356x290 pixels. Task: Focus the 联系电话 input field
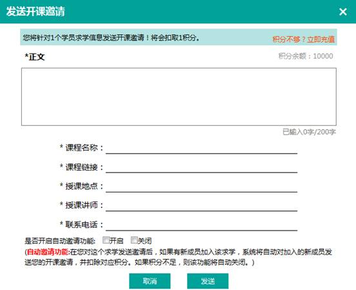point(202,225)
